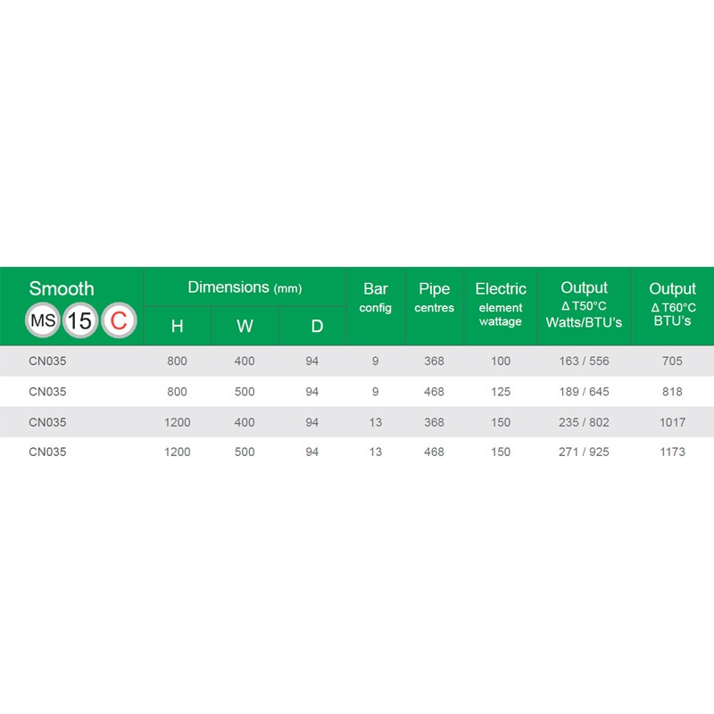This screenshot has width=714, height=714.
Task: Select the 235 / 802 output cell
Action: [584, 422]
